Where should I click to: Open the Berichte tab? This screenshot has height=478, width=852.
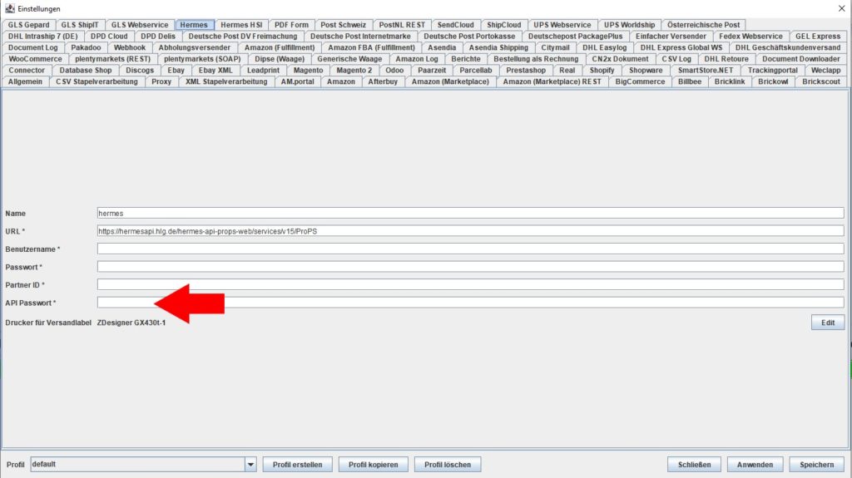[x=466, y=59]
